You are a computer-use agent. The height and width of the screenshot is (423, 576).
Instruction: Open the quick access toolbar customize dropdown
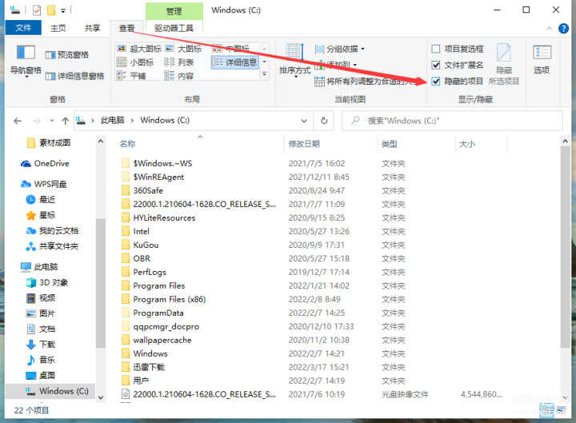(63, 10)
